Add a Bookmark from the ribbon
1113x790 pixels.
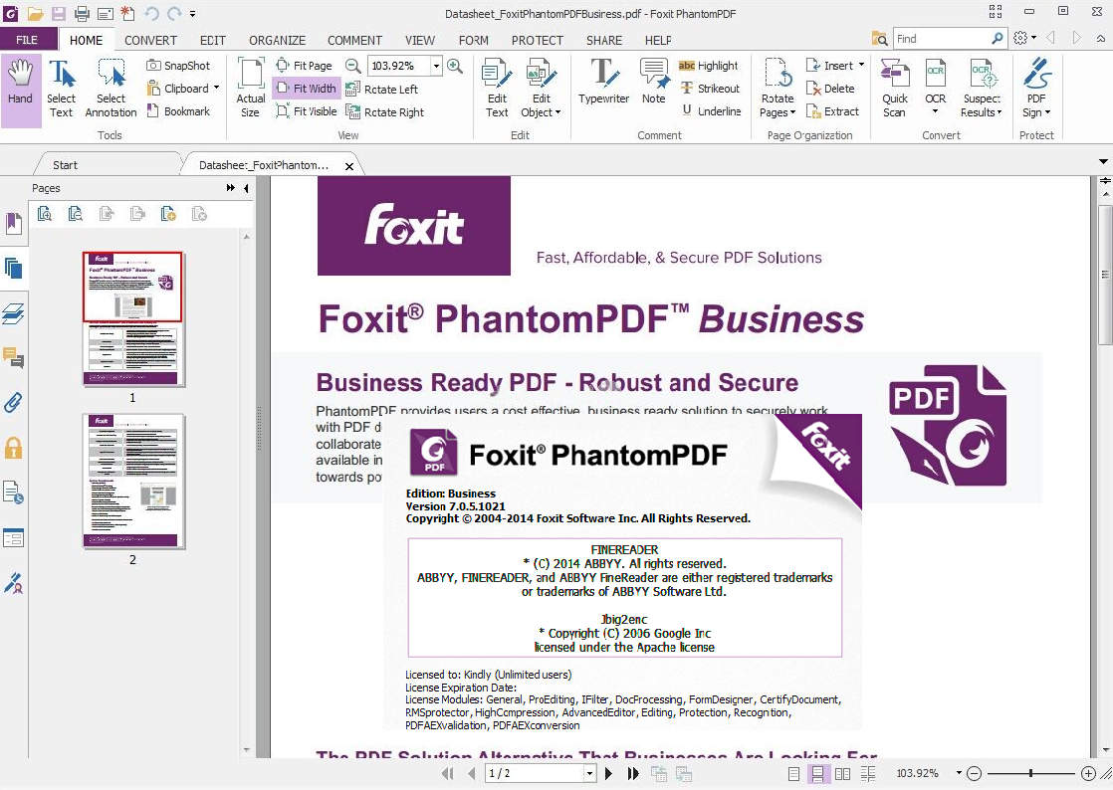(178, 111)
